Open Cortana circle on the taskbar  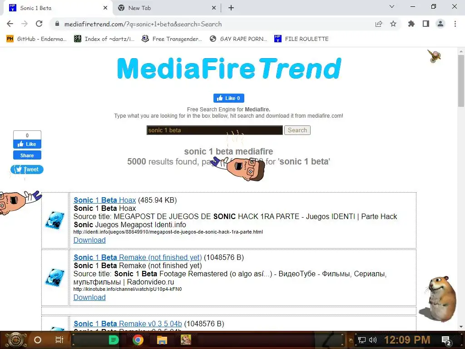pos(38,340)
